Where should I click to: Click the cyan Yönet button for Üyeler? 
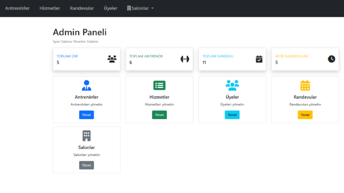[x=232, y=115]
